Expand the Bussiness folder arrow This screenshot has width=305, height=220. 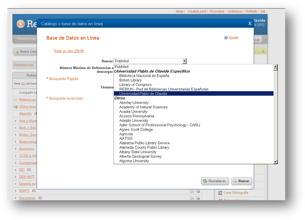point(15,149)
